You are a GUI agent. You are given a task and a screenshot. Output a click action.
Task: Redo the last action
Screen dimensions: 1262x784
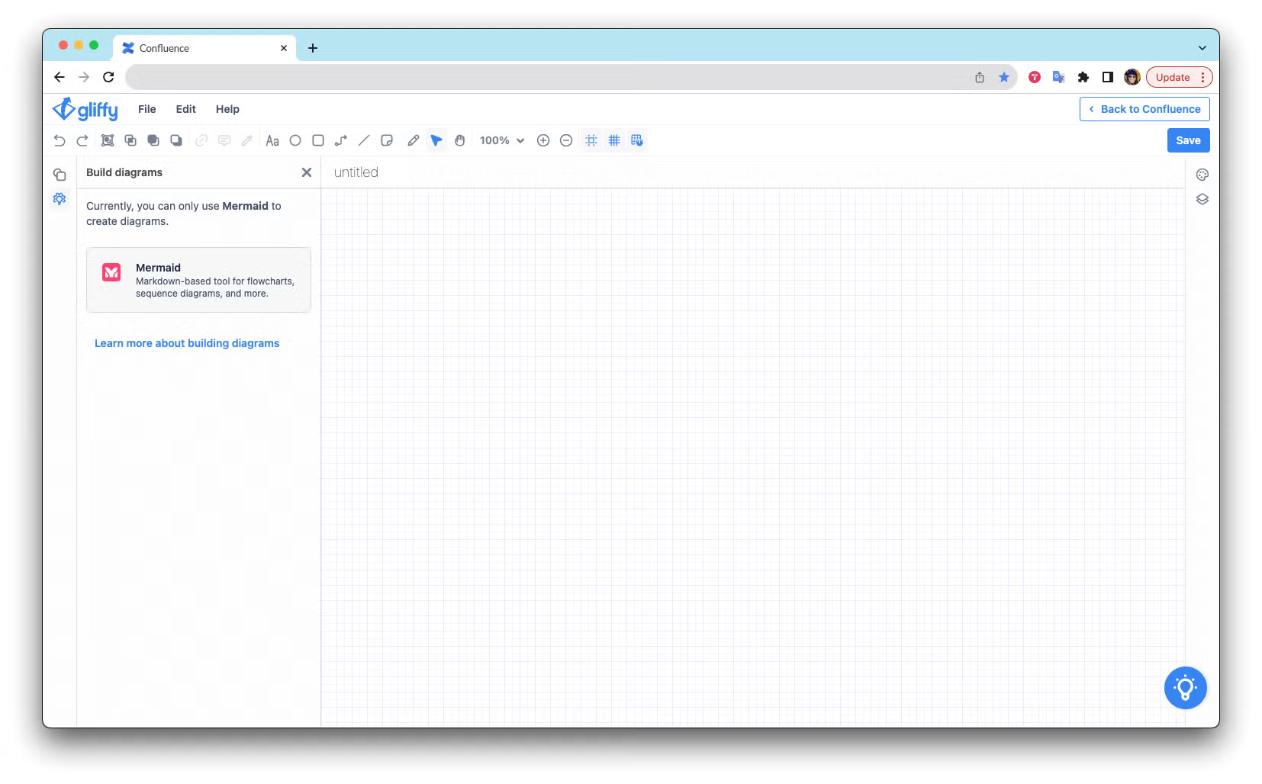point(82,140)
